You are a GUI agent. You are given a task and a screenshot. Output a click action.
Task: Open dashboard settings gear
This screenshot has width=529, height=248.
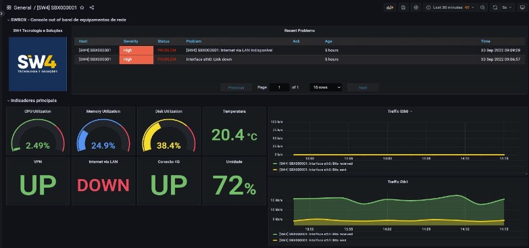[x=416, y=7]
